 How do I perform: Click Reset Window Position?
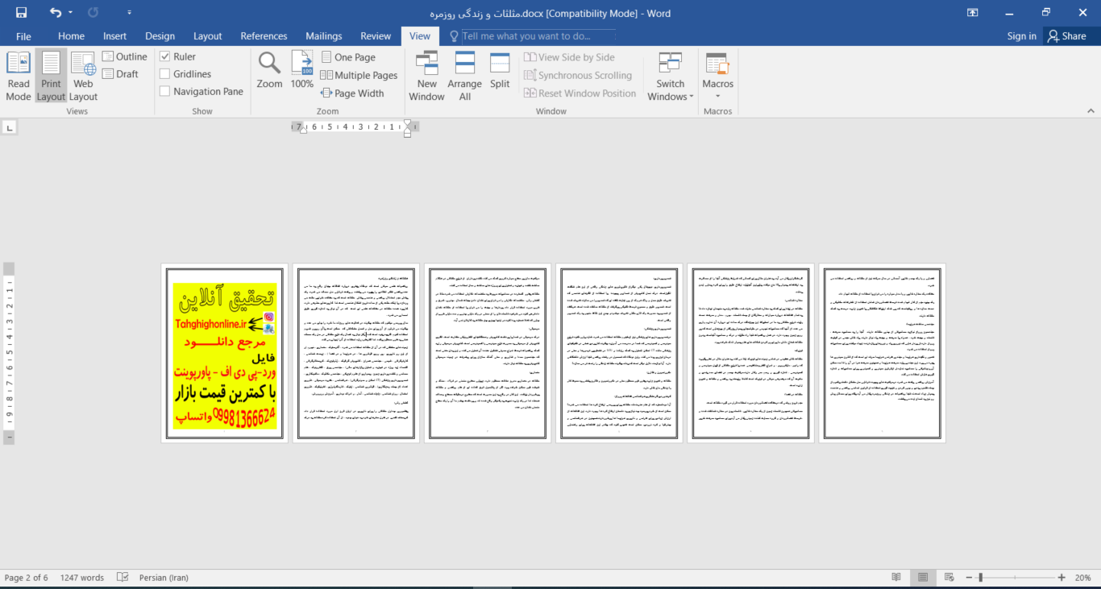click(x=580, y=93)
